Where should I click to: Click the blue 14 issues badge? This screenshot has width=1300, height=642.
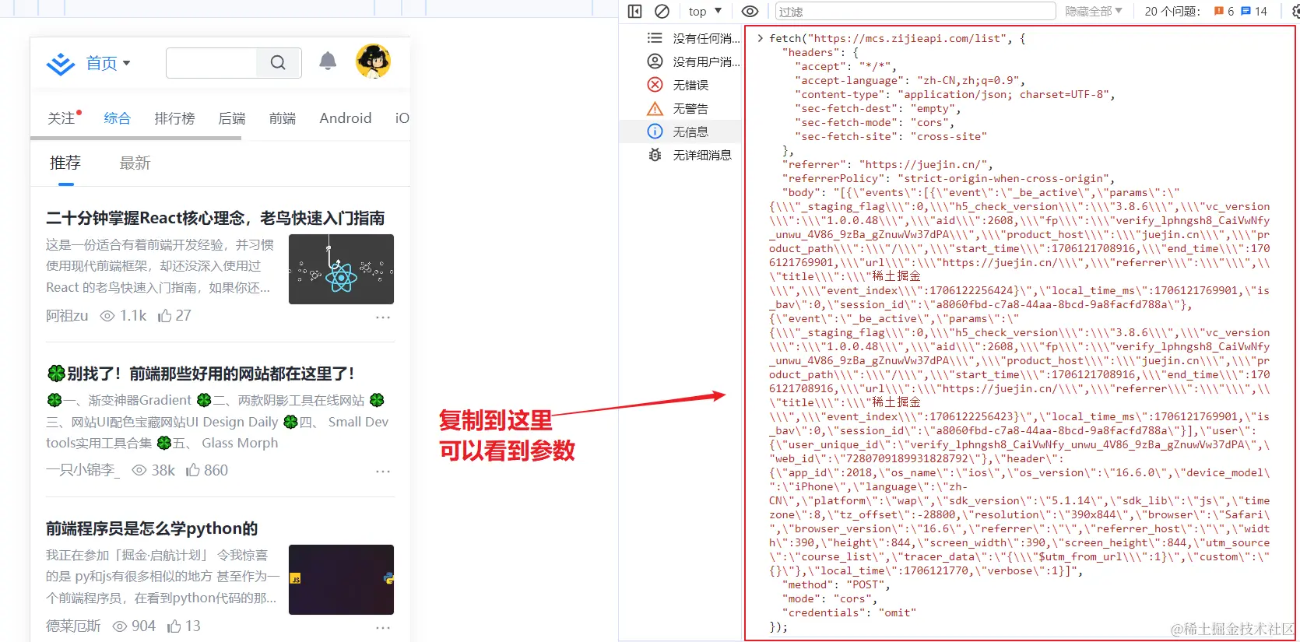point(1254,11)
